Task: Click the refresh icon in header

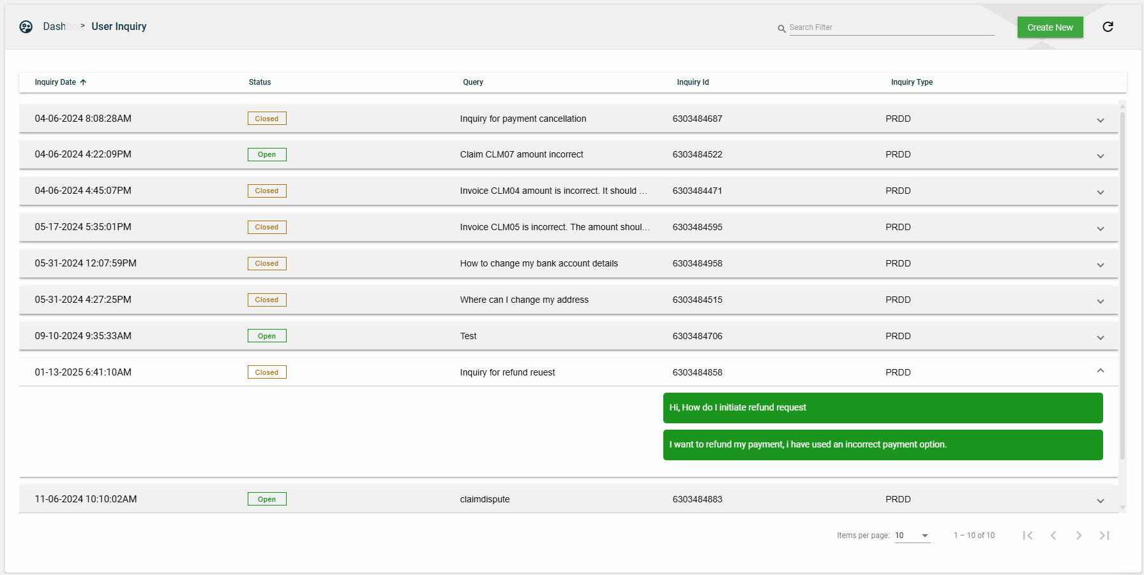Action: [x=1108, y=27]
